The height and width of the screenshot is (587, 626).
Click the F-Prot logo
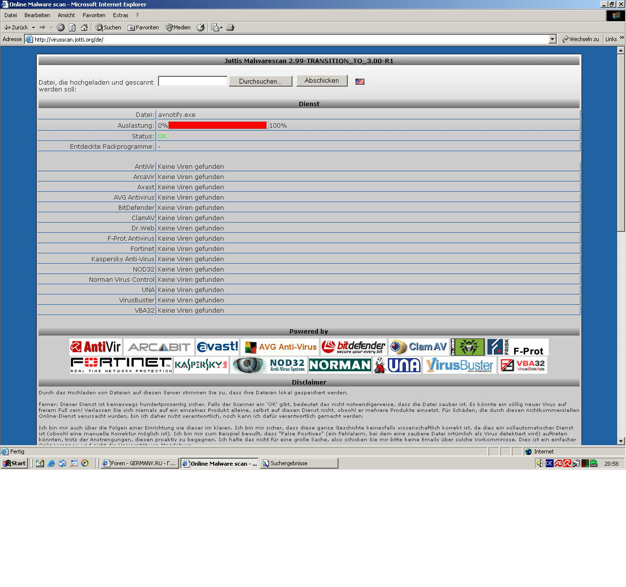coord(517,347)
